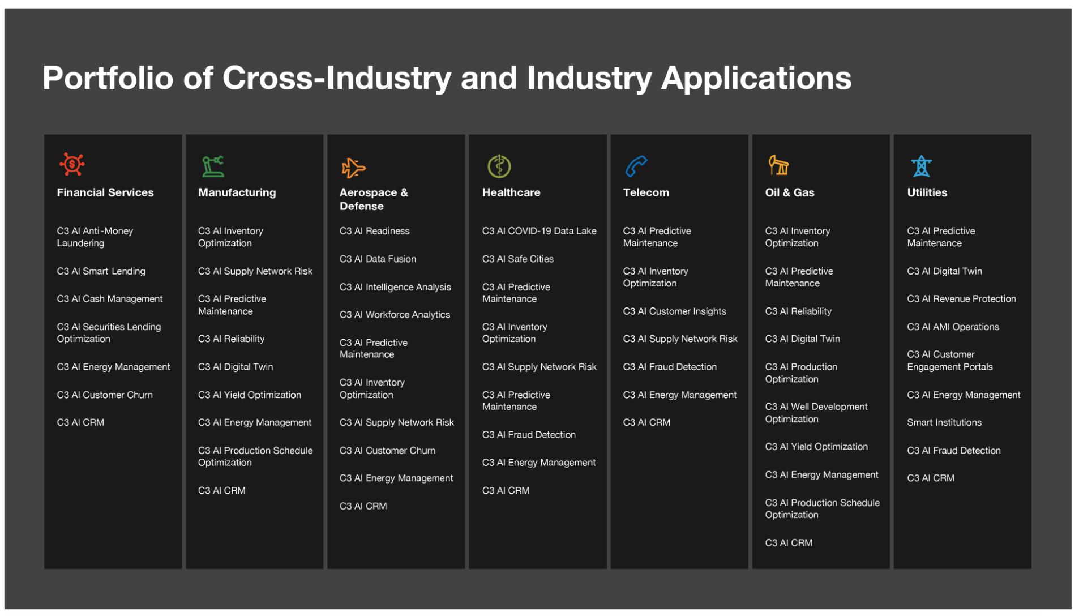Select the 'Utilities' column heading

pos(927,192)
